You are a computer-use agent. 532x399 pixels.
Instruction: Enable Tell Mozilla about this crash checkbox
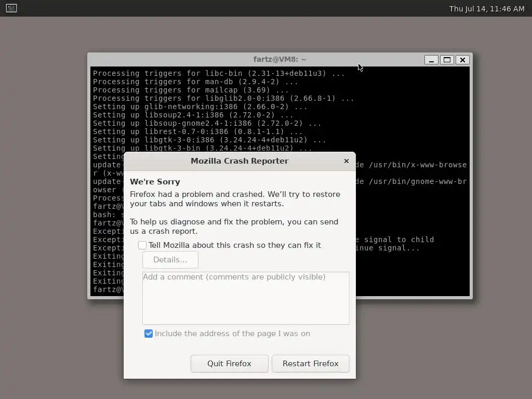pos(142,245)
